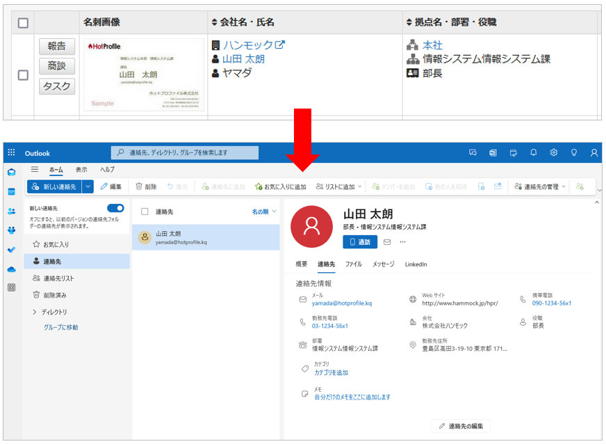Sort by 拠点名・部署・役職 column
The width and height of the screenshot is (606, 444).
(452, 22)
